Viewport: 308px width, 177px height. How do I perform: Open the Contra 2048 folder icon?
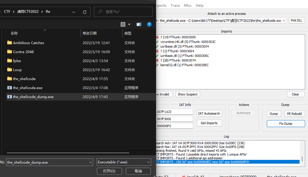point(9,52)
